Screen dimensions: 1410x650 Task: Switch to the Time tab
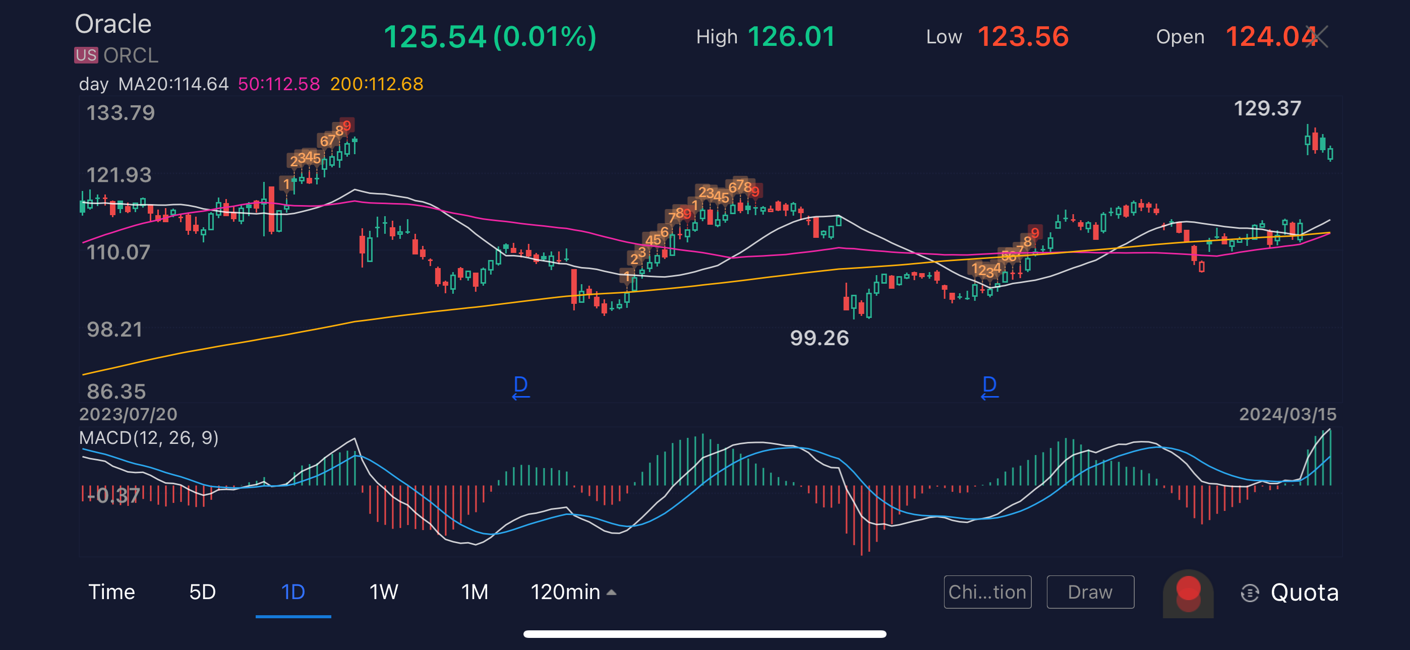(x=111, y=592)
